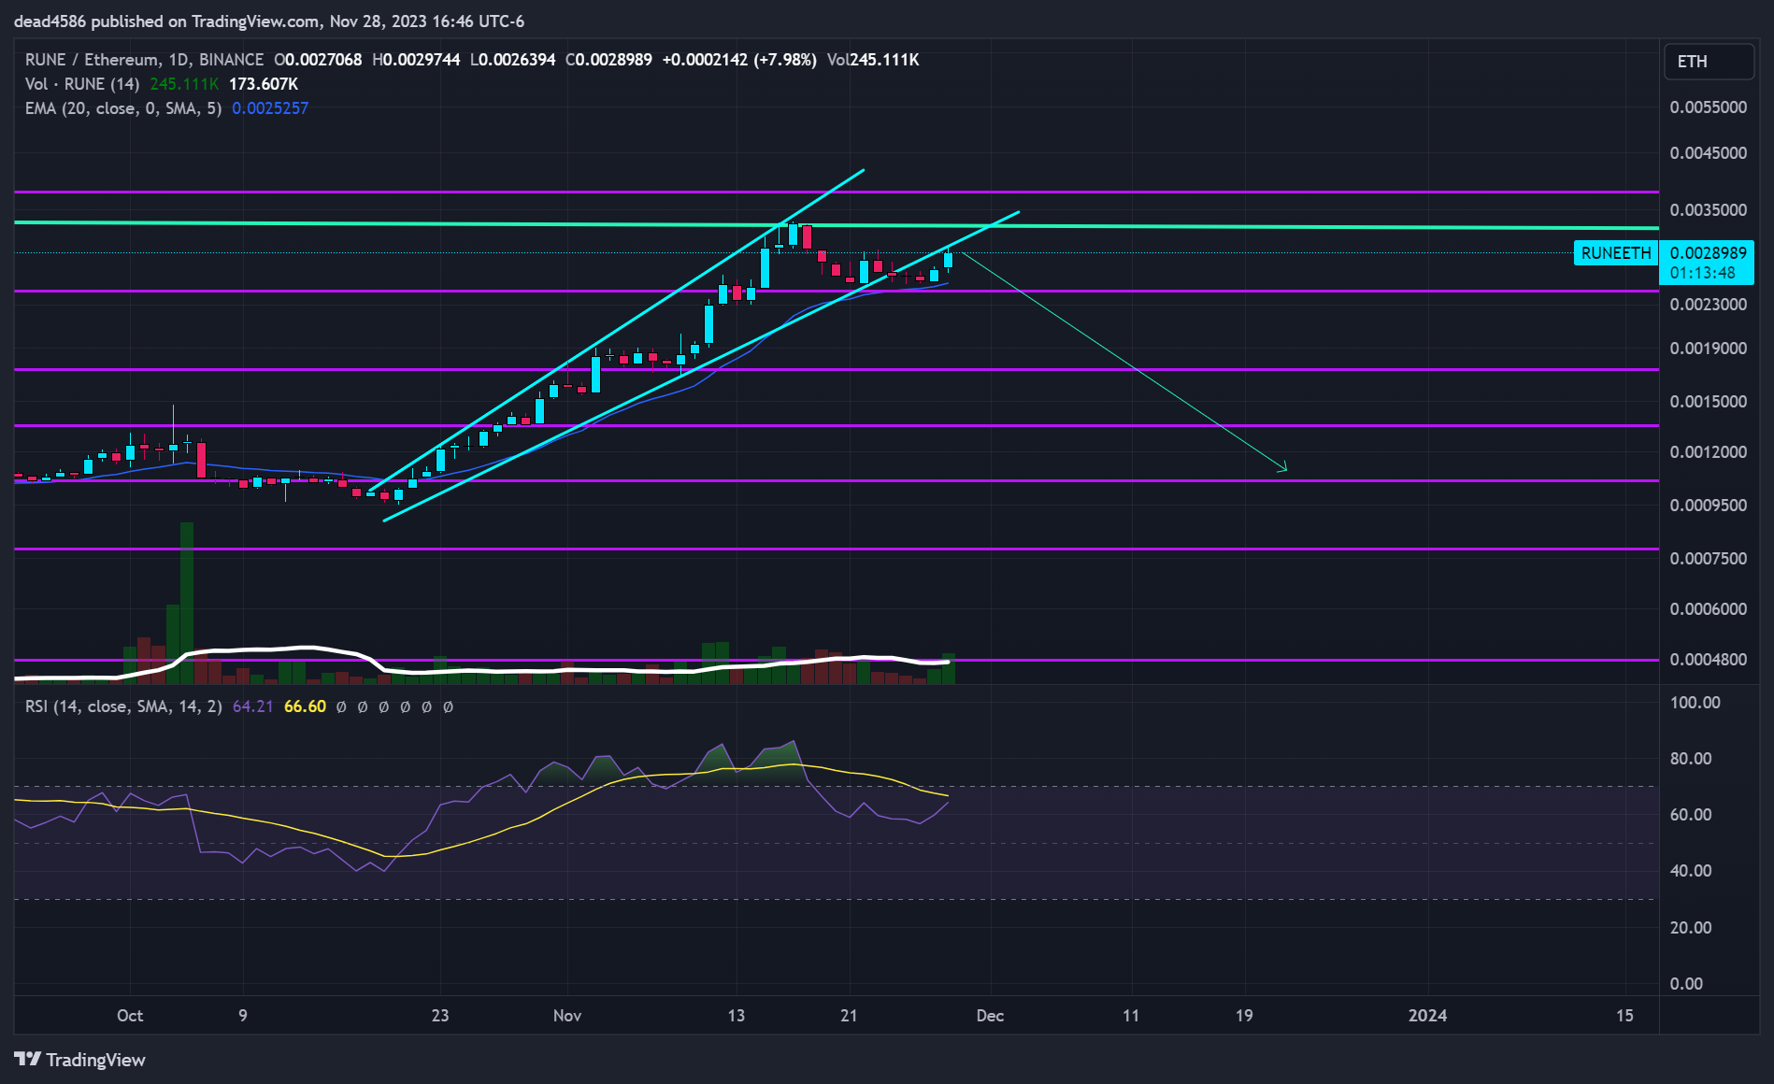Click date label 21 on the time axis
Image resolution: width=1774 pixels, height=1084 pixels.
pyautogui.click(x=849, y=1016)
